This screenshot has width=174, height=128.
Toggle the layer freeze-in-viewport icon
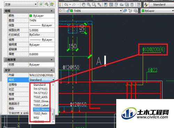64,10
